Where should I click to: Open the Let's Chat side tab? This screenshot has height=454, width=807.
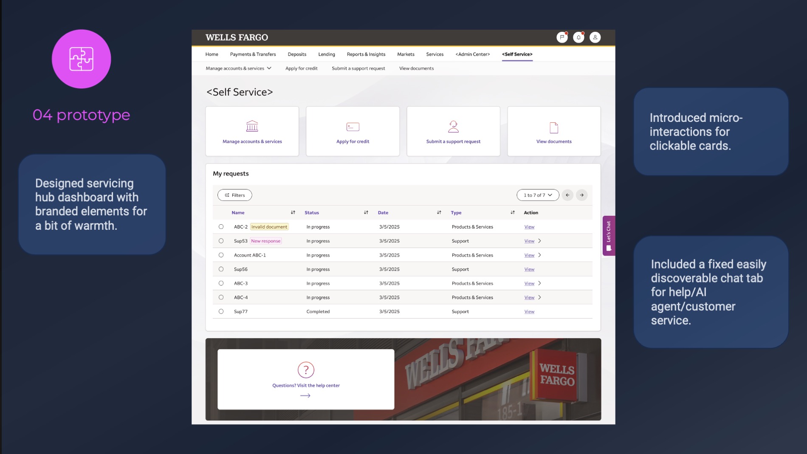609,235
